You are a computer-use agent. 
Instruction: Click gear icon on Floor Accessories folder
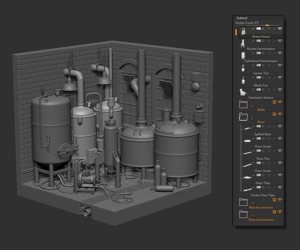(274, 212)
